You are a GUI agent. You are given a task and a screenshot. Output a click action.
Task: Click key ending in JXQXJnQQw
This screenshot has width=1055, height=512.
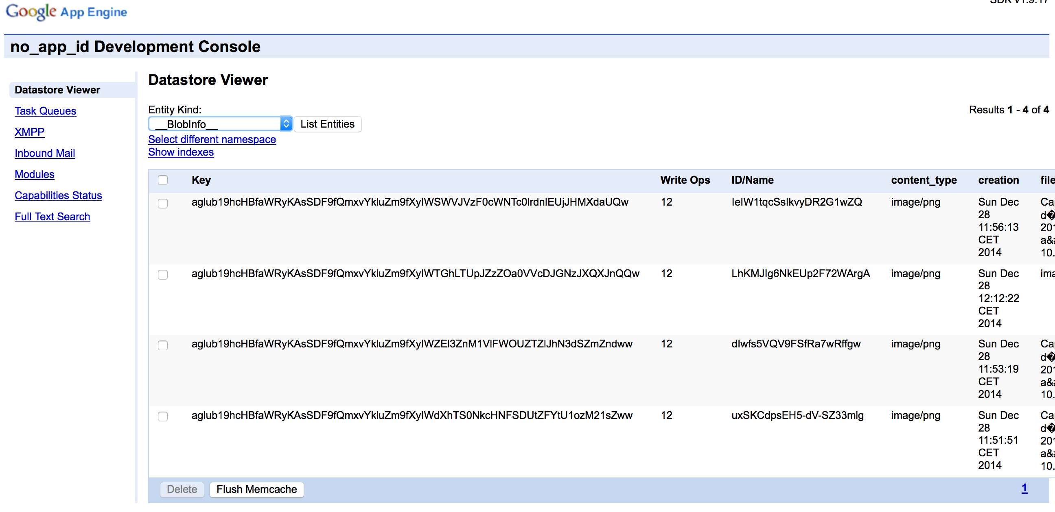[x=415, y=273]
